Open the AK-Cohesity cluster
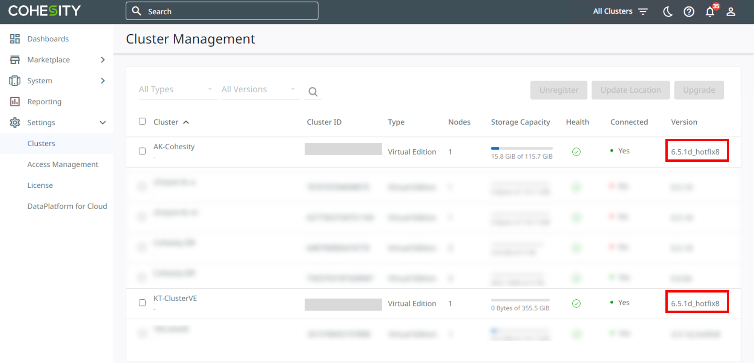The height and width of the screenshot is (363, 754). (174, 147)
